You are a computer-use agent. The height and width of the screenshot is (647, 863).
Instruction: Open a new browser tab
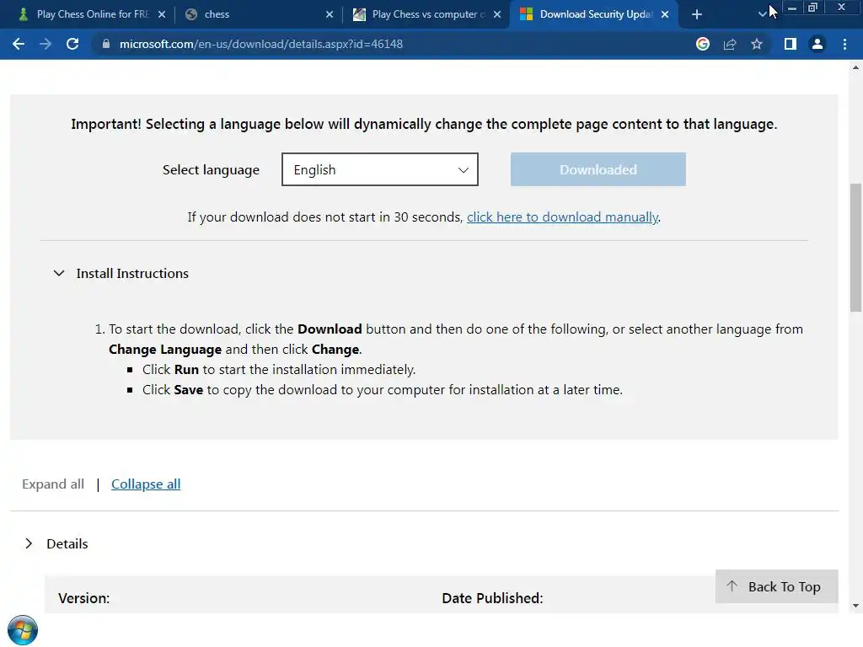[696, 14]
